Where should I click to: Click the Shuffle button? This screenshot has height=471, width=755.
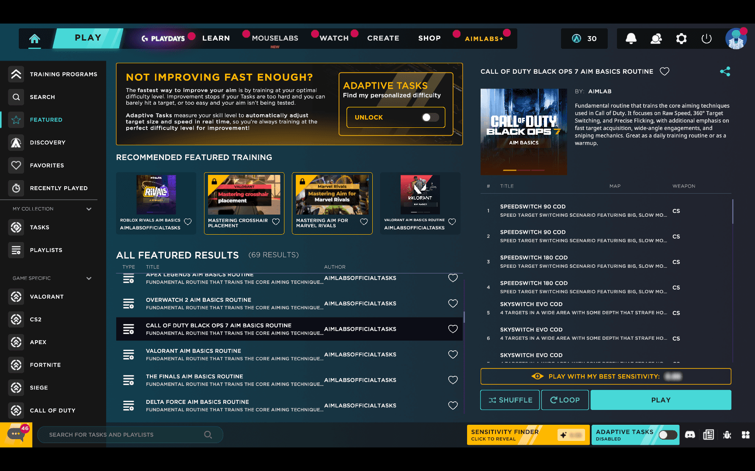[x=510, y=400]
